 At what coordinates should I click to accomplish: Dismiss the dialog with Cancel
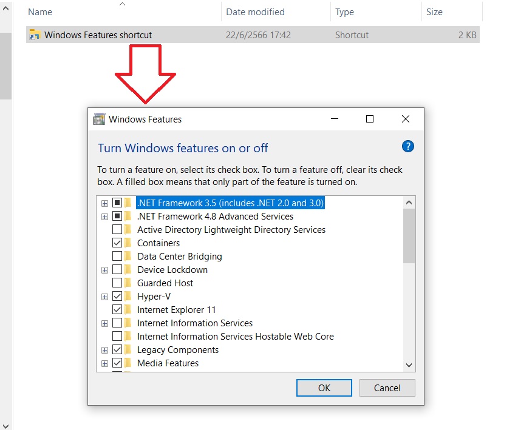387,388
